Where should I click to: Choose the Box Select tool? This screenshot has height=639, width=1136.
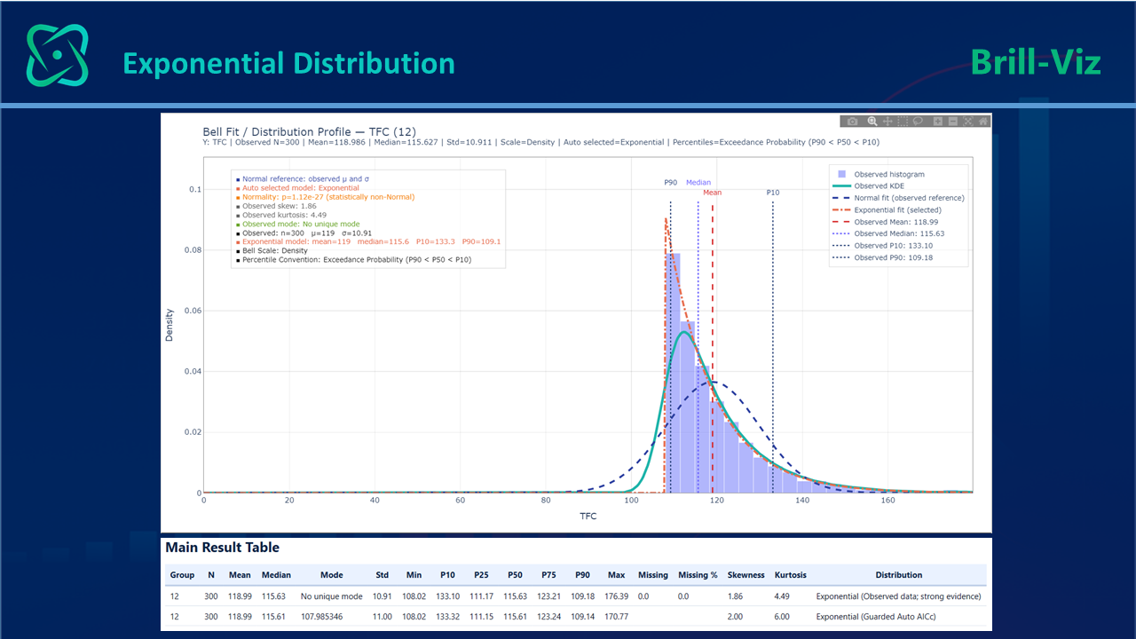pos(903,122)
